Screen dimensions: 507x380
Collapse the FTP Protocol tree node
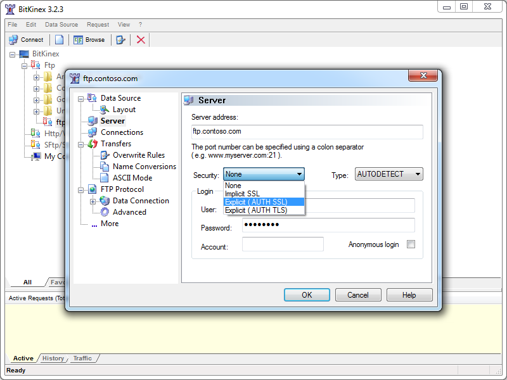click(80, 189)
